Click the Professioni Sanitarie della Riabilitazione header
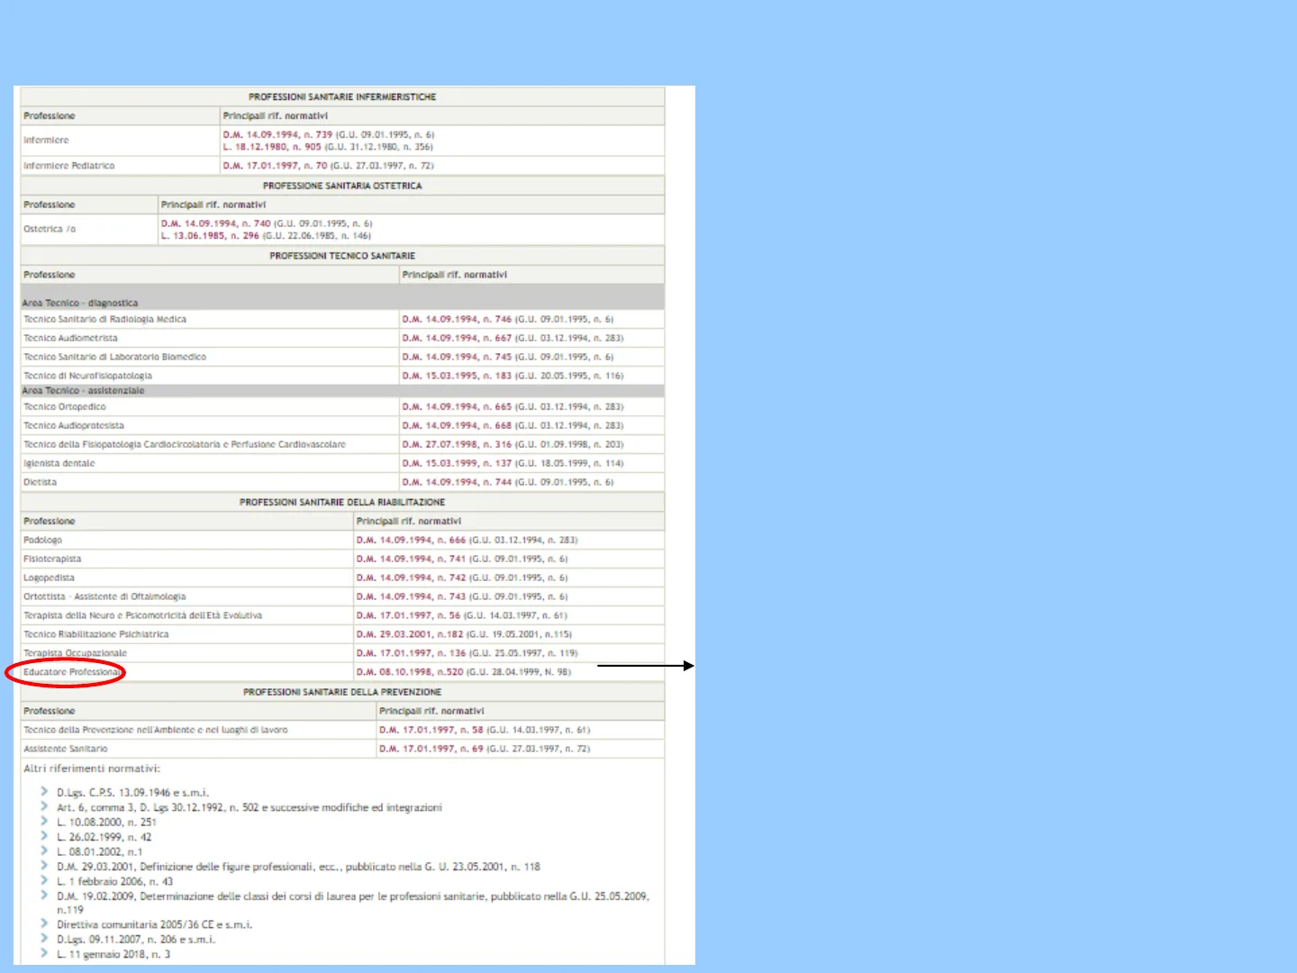The width and height of the screenshot is (1297, 973). point(342,502)
